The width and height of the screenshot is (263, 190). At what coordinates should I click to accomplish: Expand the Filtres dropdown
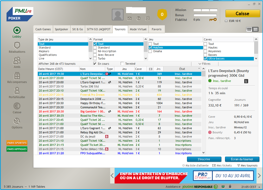204,64
